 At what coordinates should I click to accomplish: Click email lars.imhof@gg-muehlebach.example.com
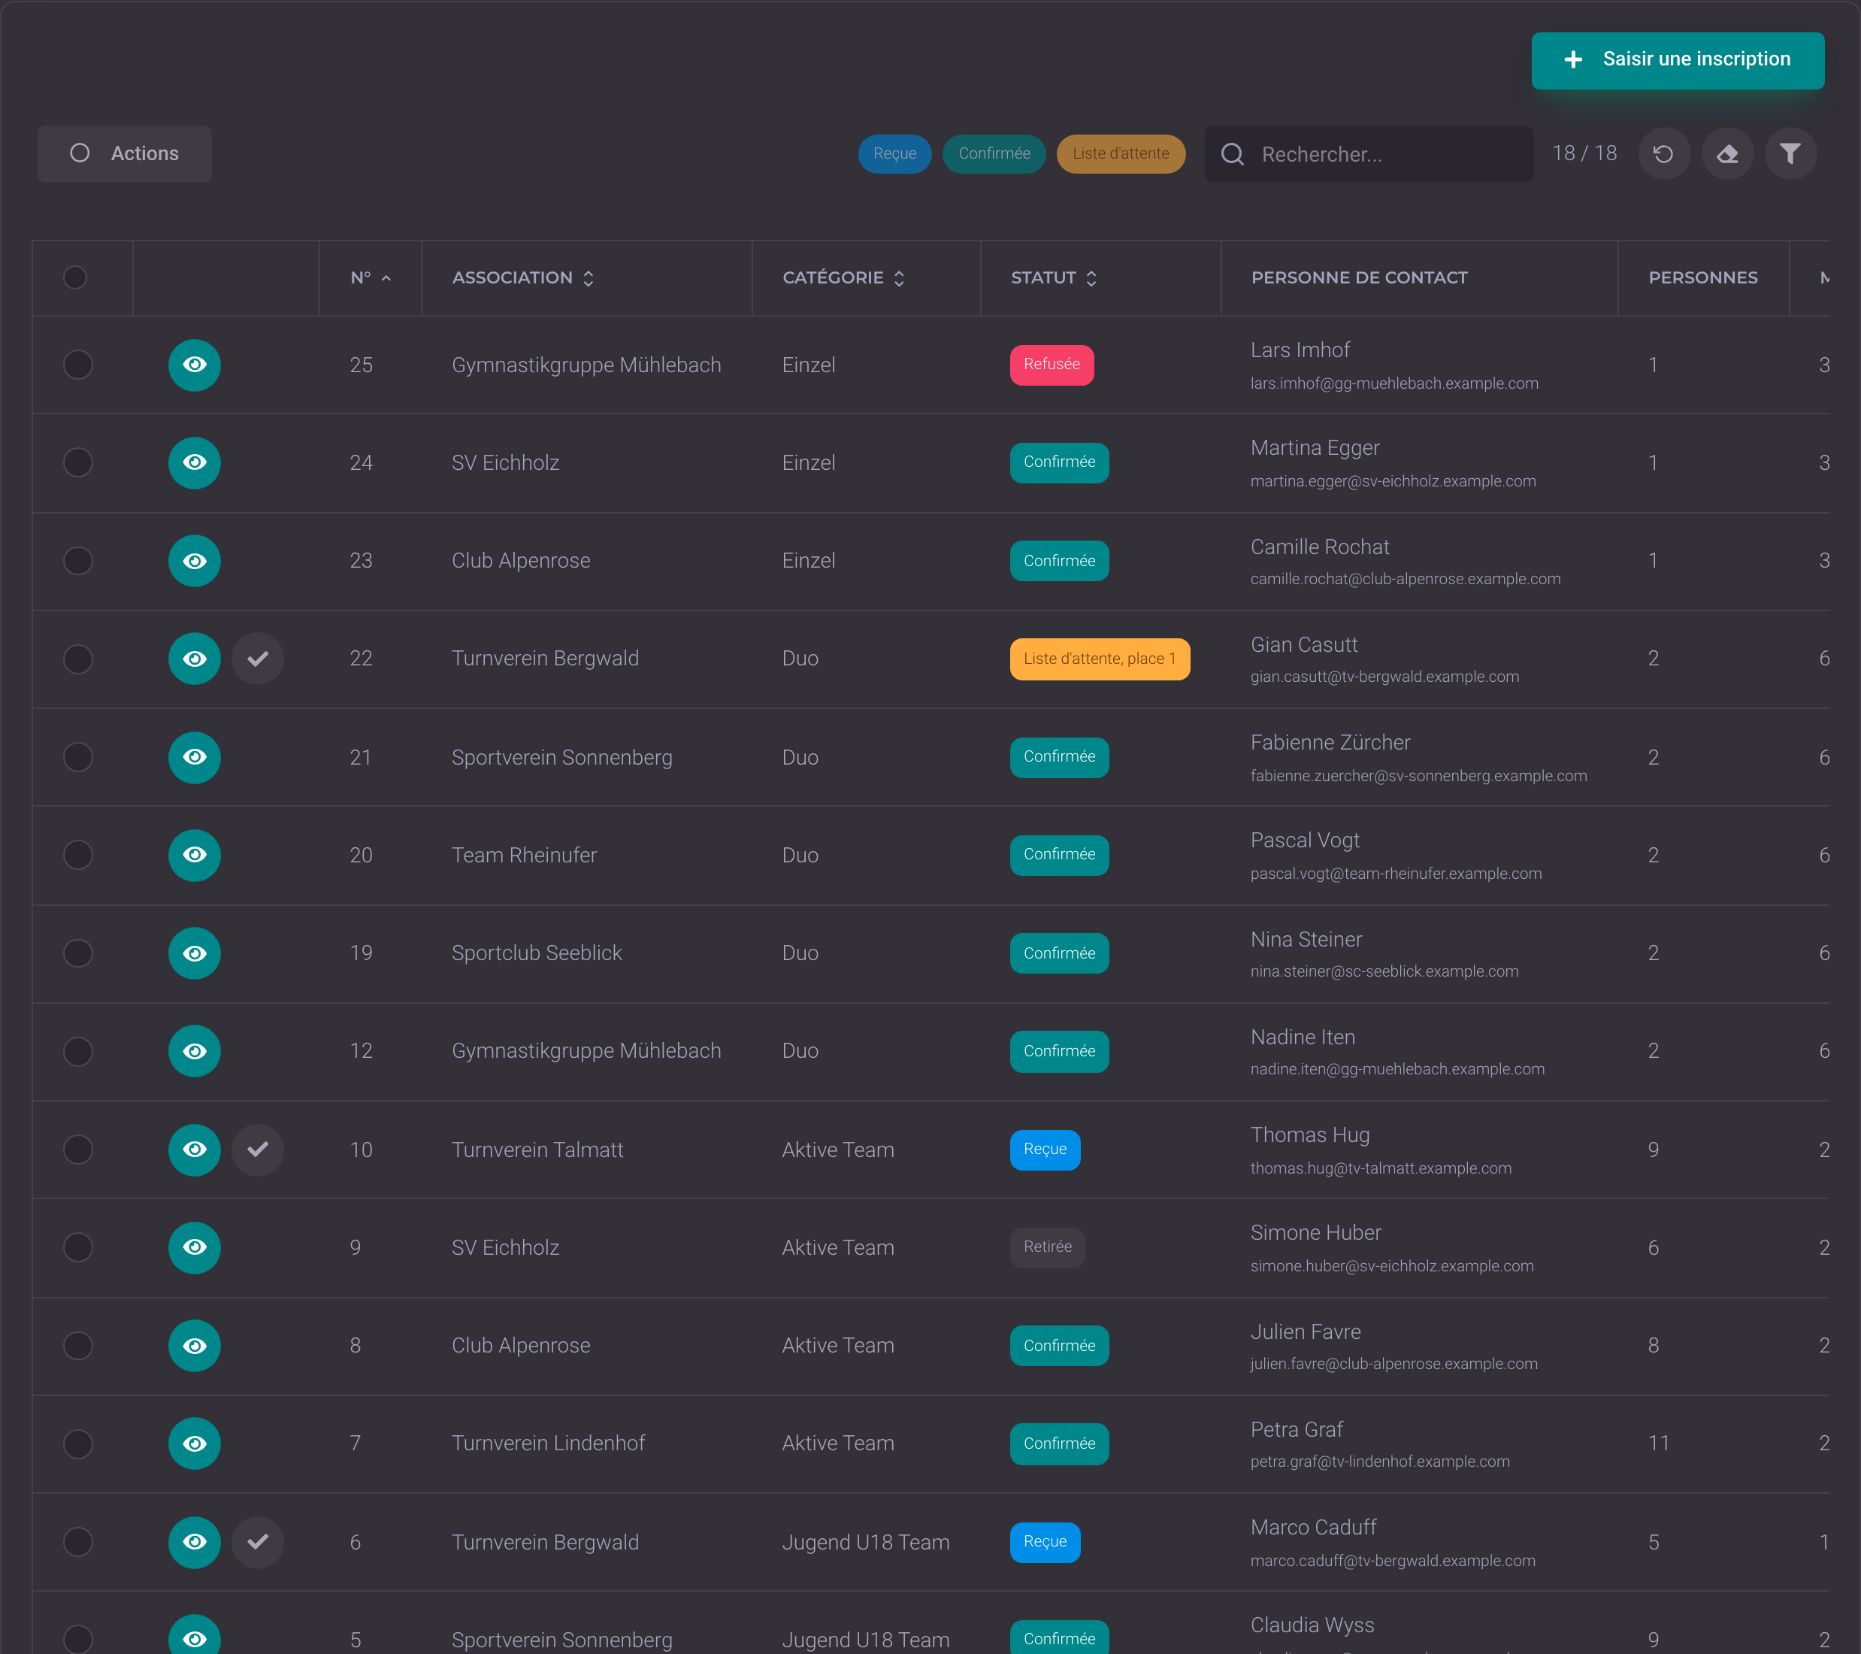[x=1394, y=383]
